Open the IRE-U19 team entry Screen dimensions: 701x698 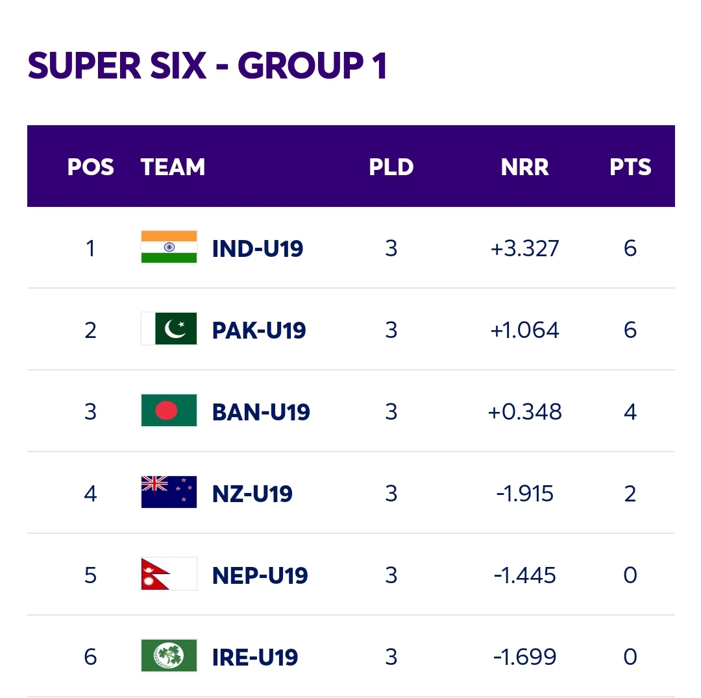255,658
